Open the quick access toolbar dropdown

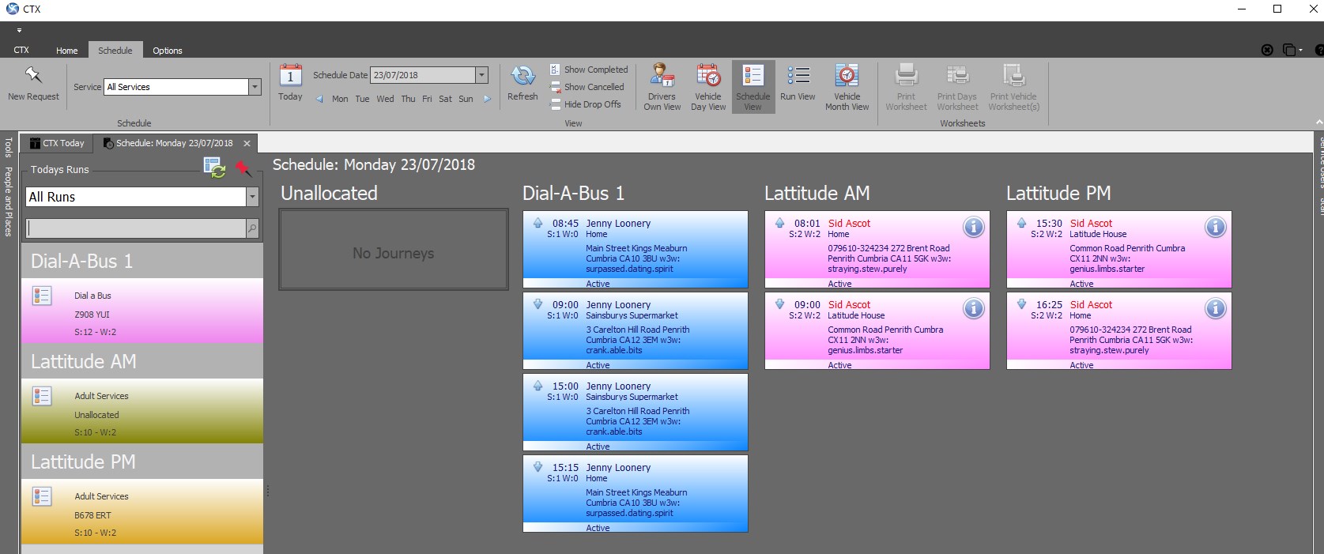click(x=19, y=31)
